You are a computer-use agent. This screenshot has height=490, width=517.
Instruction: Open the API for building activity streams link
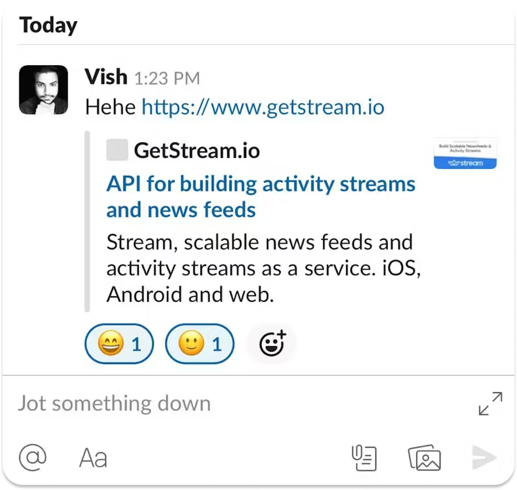260,196
